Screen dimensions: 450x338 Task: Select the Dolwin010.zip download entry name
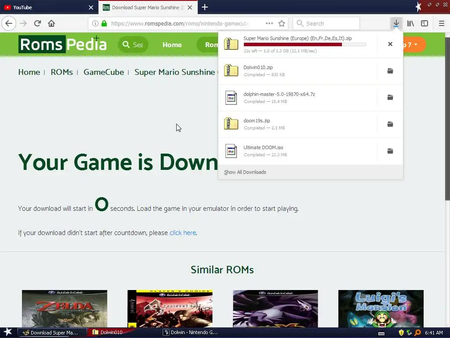[x=258, y=67]
